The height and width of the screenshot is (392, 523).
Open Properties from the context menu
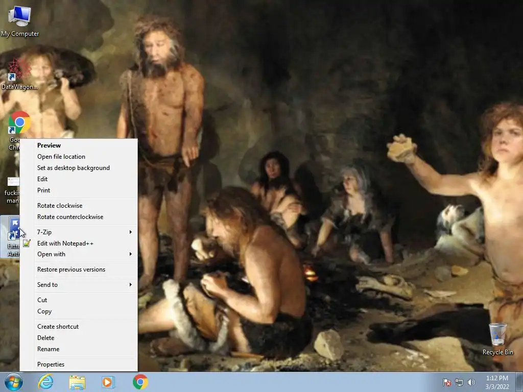(79, 364)
